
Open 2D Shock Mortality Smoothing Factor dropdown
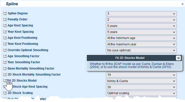pyautogui.click(x=141, y=75)
